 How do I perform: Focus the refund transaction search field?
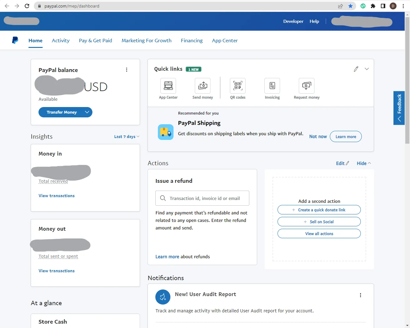point(202,198)
